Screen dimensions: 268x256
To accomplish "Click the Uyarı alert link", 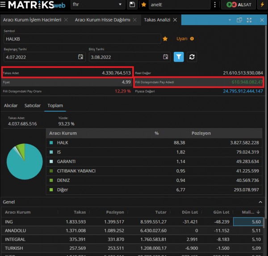I will (182, 39).
